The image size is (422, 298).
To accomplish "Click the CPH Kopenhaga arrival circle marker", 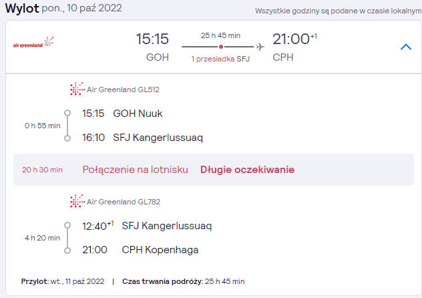I will click(x=67, y=251).
